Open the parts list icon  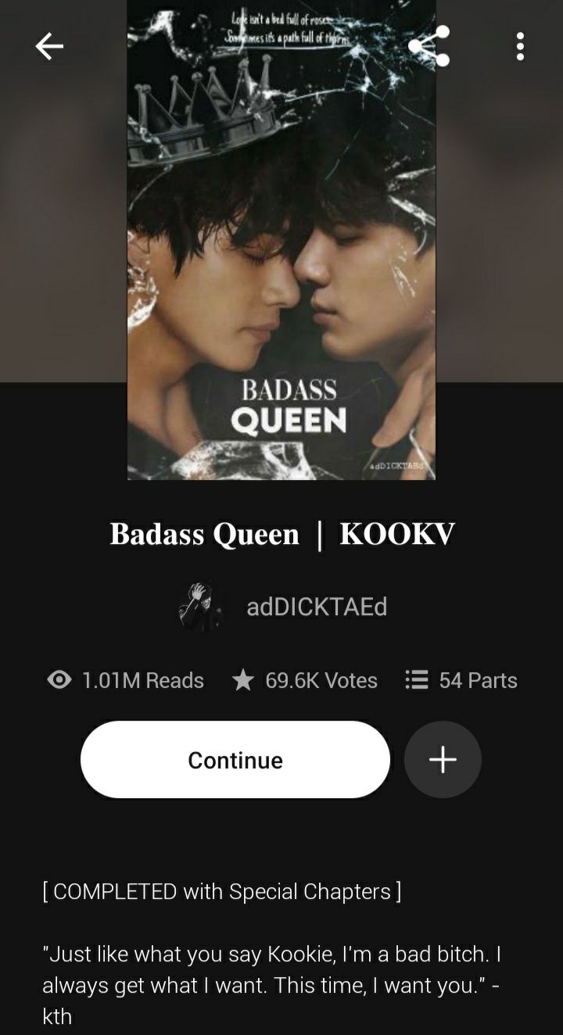coord(417,680)
